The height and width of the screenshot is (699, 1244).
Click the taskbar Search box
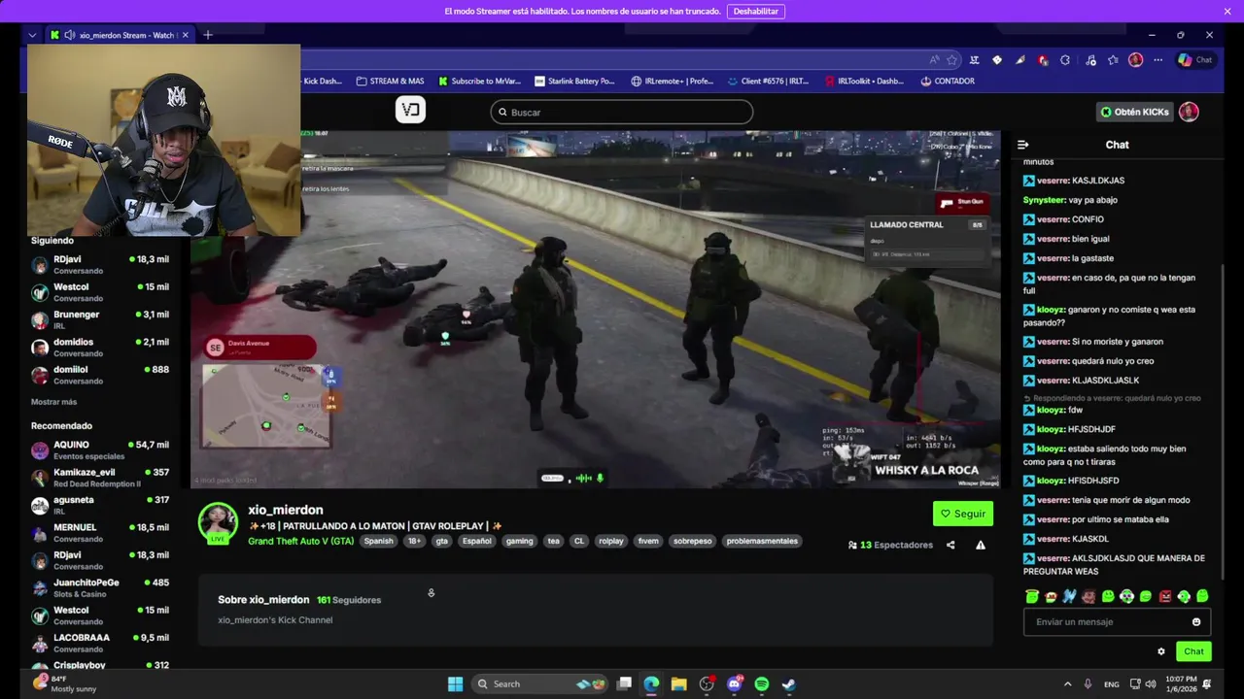pos(539,684)
